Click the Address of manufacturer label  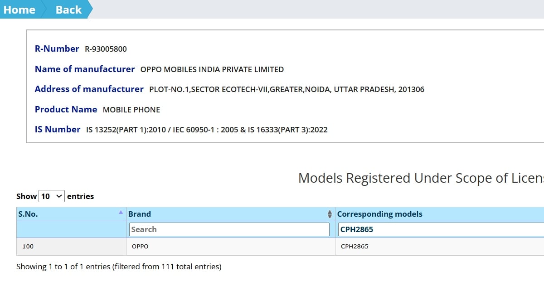coord(89,89)
